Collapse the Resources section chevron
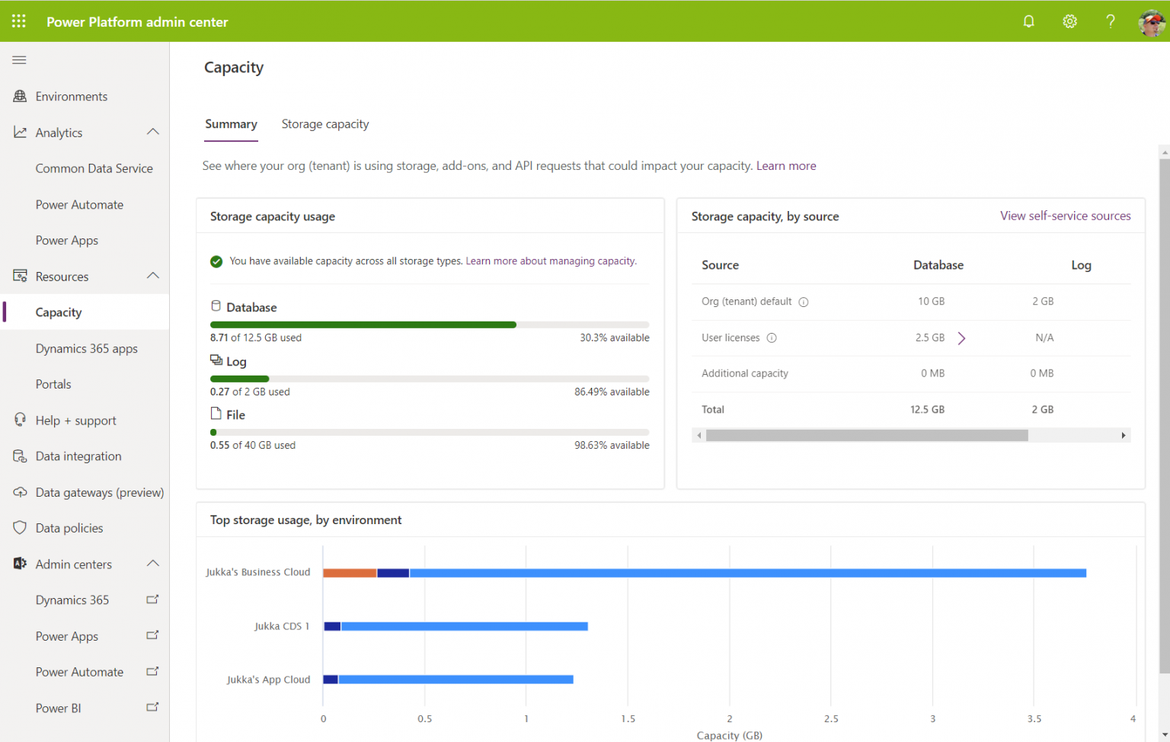Viewport: 1170px width, 742px height. click(x=152, y=275)
